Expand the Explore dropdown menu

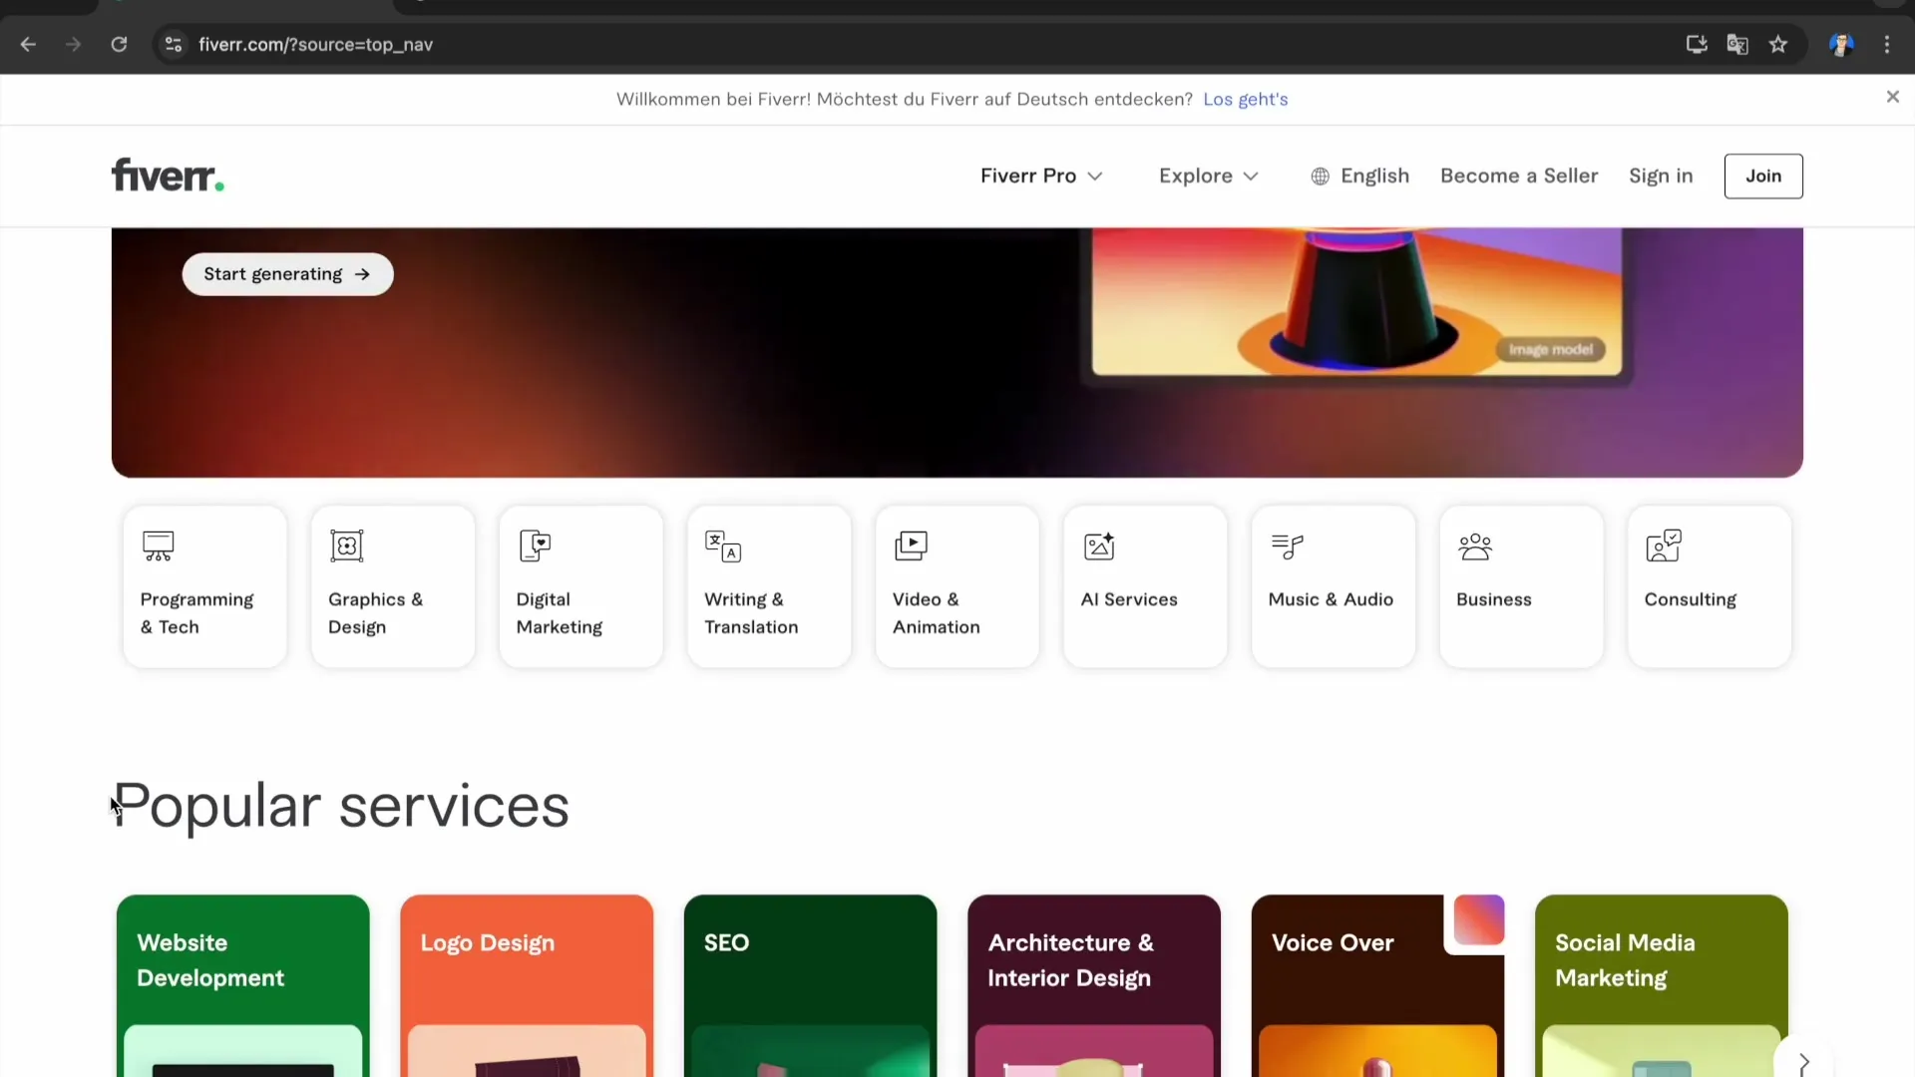pyautogui.click(x=1208, y=176)
